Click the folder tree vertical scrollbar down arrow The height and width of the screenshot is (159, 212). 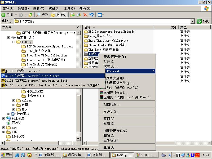[78, 139]
